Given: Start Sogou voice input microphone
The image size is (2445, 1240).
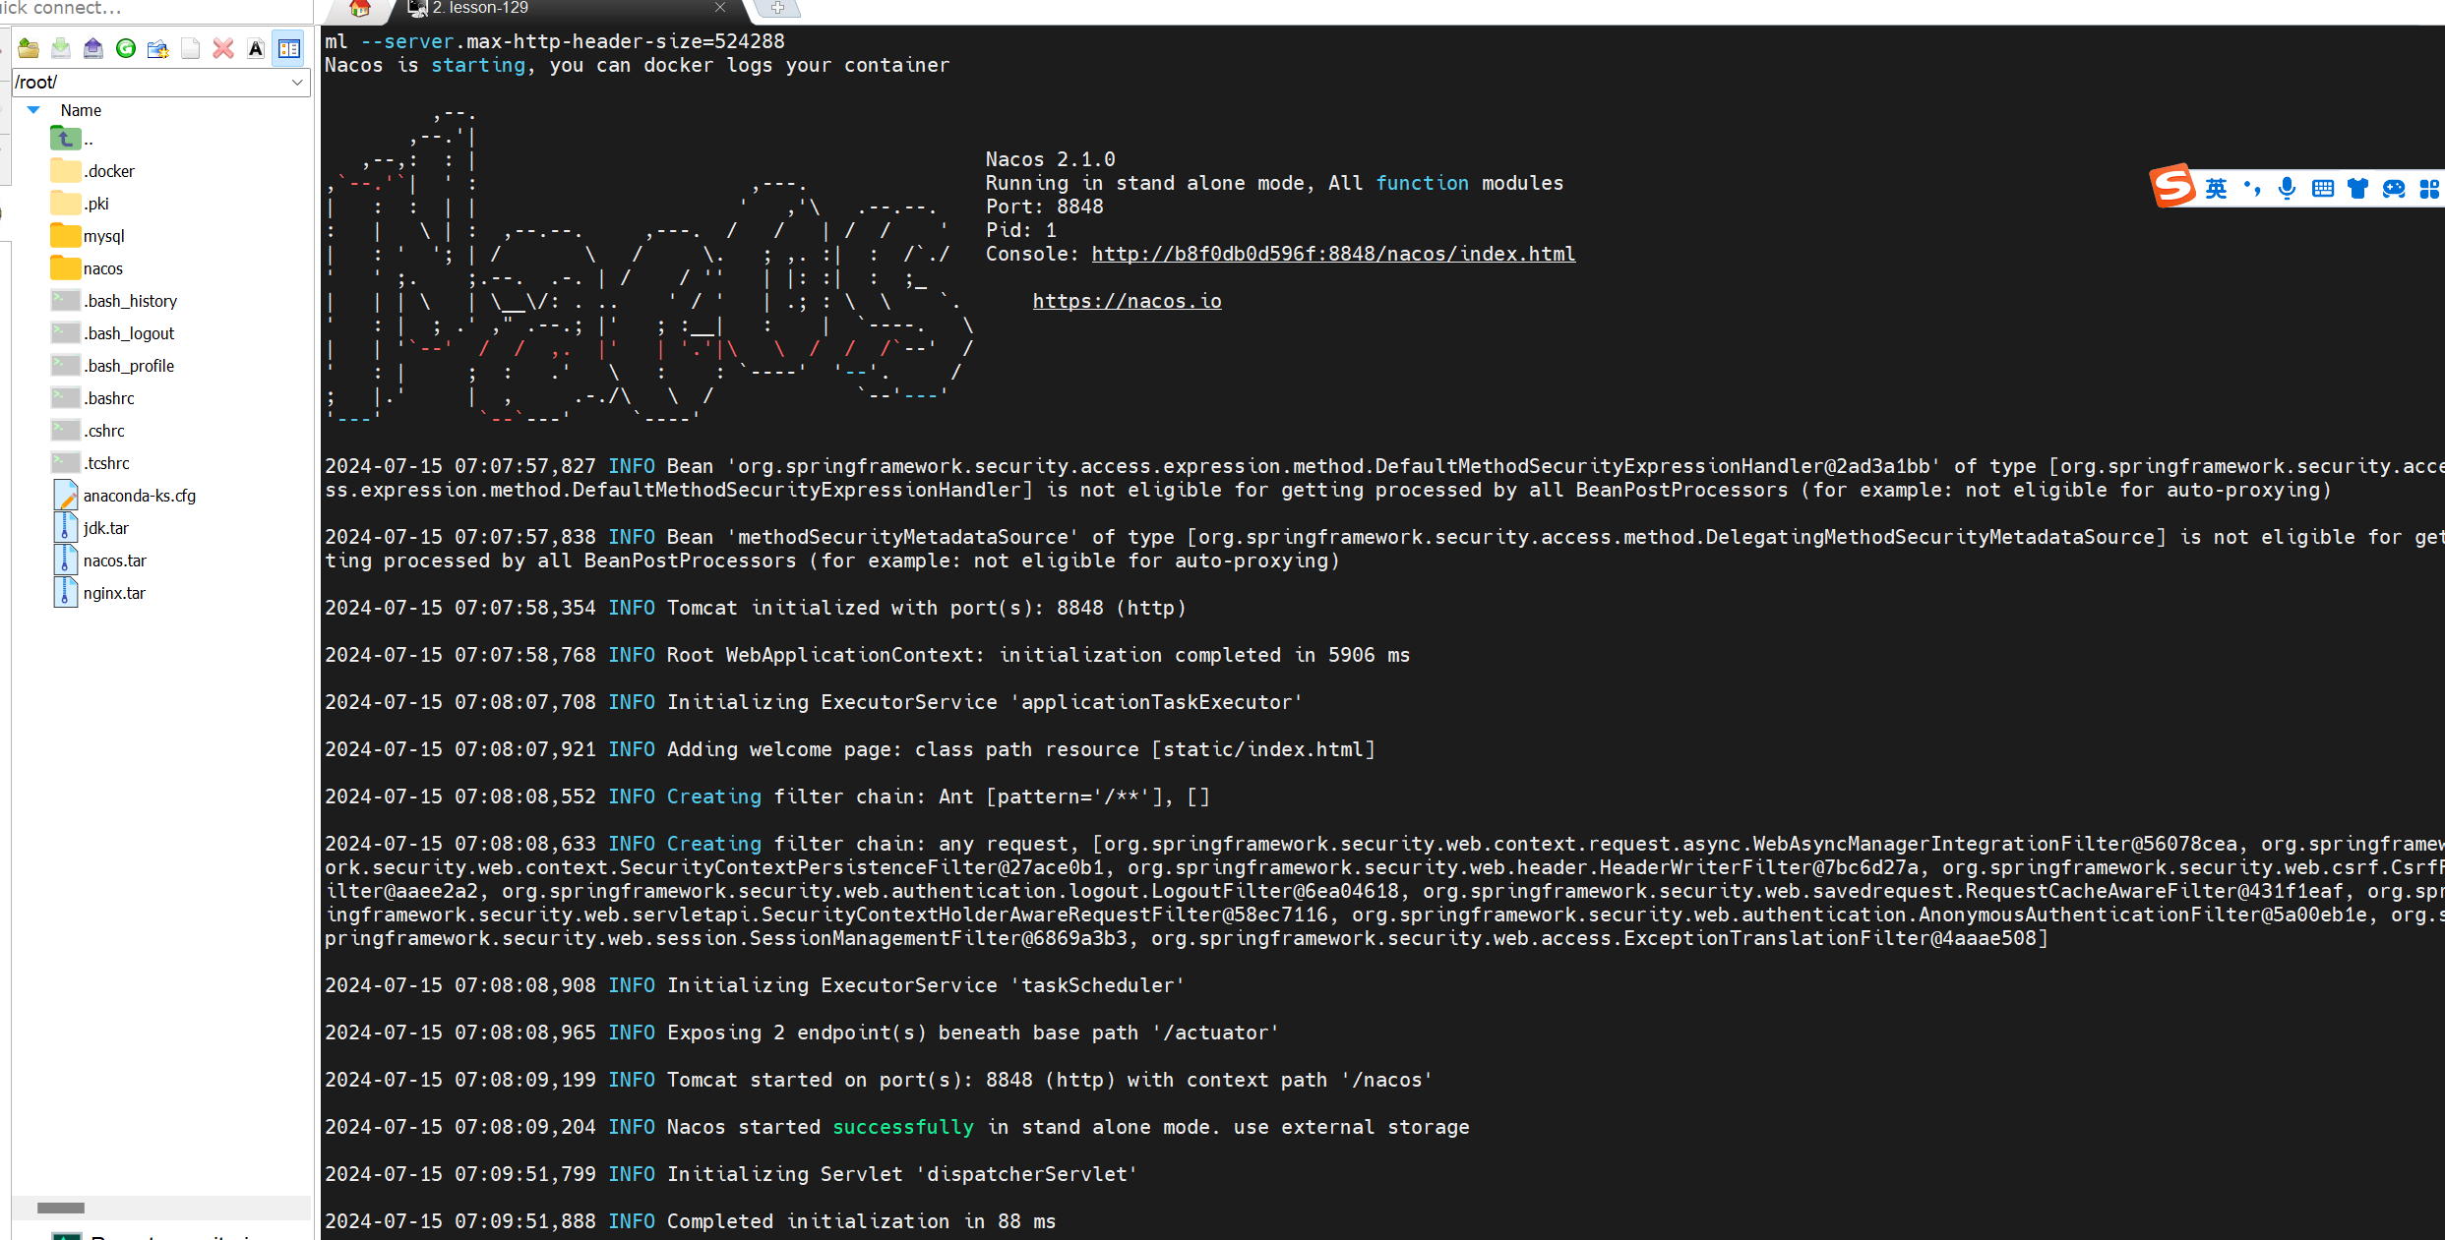Looking at the screenshot, I should 2288,188.
